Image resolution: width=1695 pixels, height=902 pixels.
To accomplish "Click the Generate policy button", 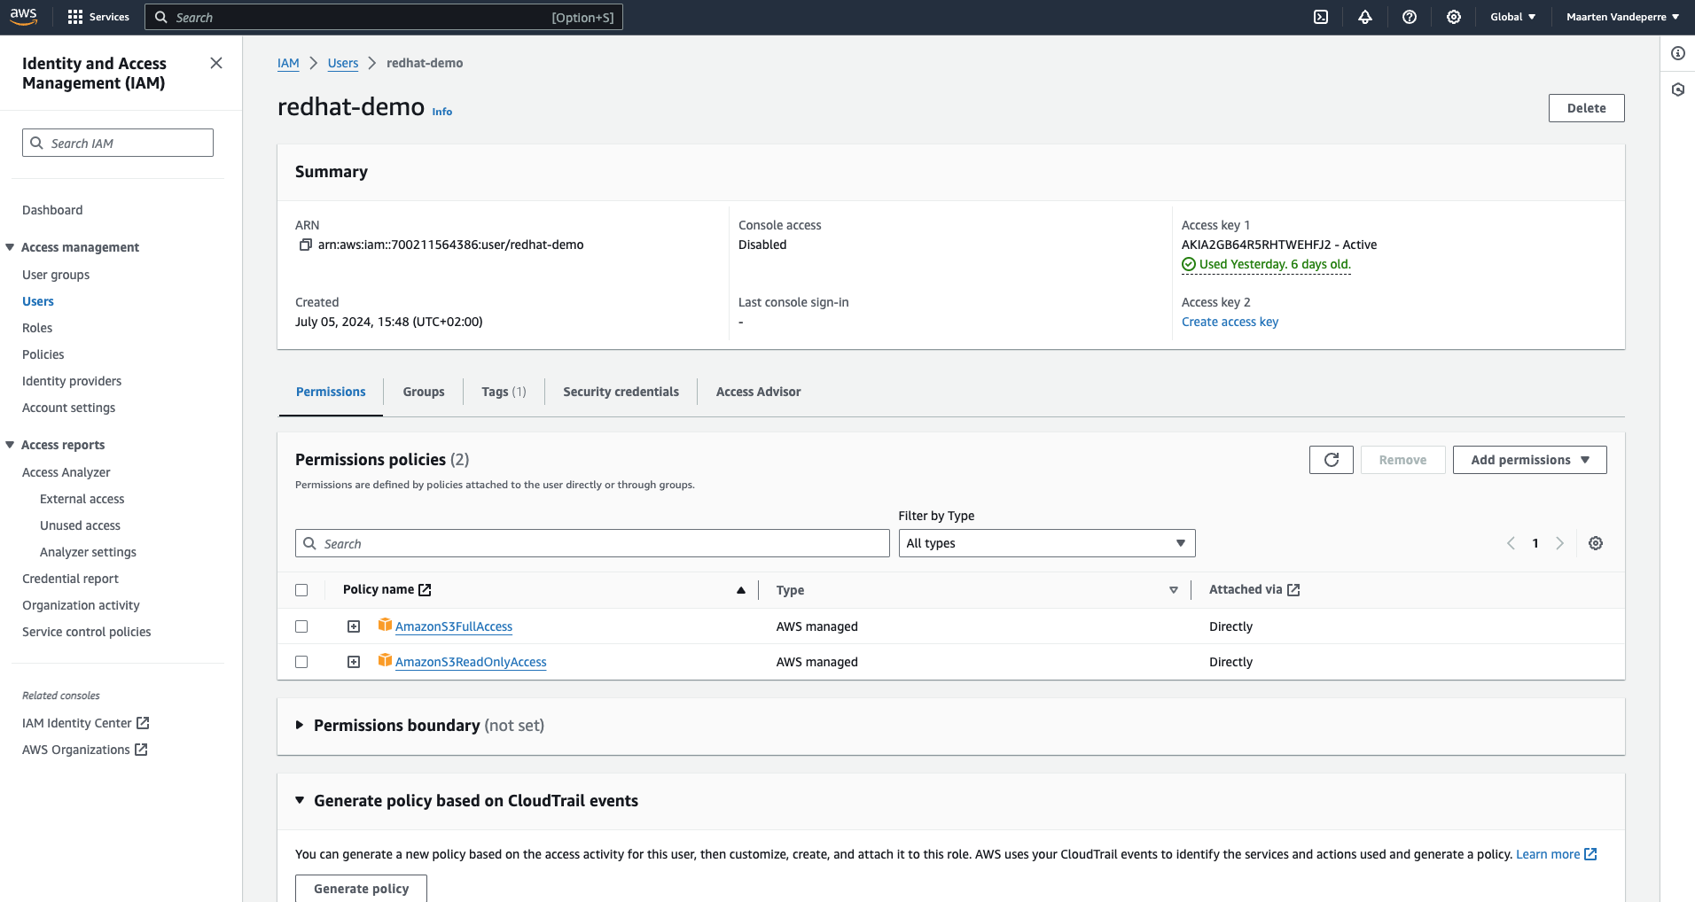I will coord(361,888).
